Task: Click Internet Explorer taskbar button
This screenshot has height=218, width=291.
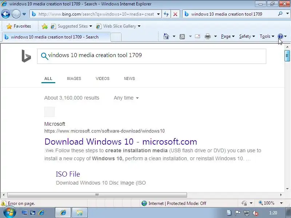Action: 63,213
